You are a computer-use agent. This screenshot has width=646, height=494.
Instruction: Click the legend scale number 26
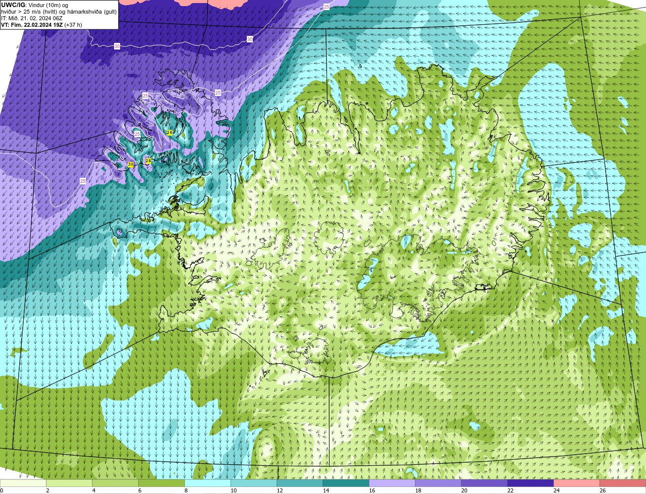[x=603, y=490]
